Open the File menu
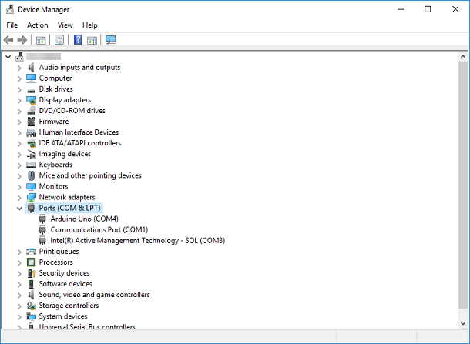 [x=12, y=25]
